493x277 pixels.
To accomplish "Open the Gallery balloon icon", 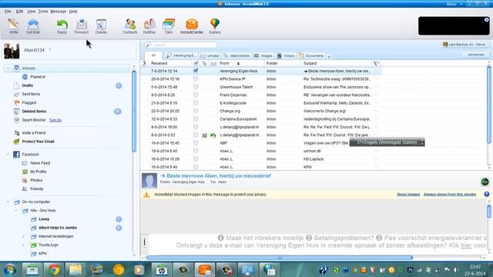I will click(x=215, y=25).
